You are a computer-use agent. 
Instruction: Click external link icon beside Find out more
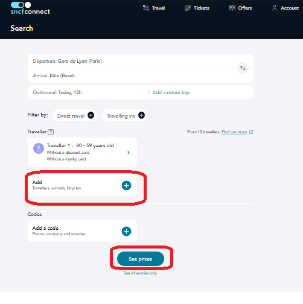tap(251, 132)
